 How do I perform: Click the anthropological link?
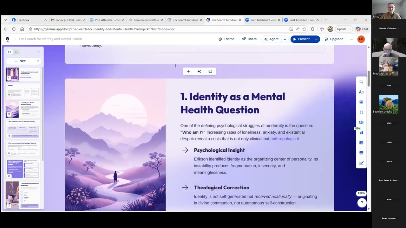(285, 139)
